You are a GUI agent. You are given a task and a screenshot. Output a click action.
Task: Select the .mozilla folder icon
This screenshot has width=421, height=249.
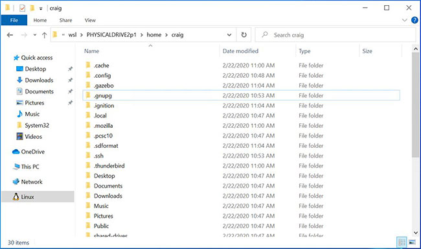pos(88,125)
